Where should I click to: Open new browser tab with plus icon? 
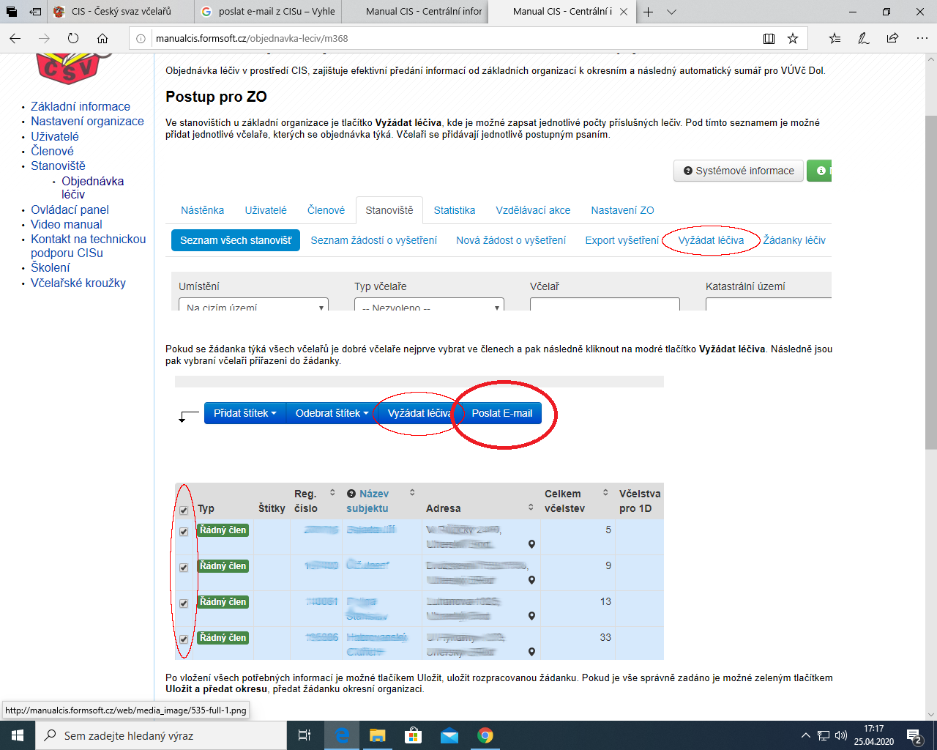(648, 12)
